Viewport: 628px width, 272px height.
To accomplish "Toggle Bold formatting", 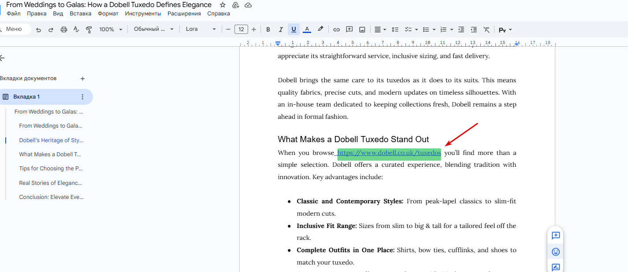I will point(268,29).
